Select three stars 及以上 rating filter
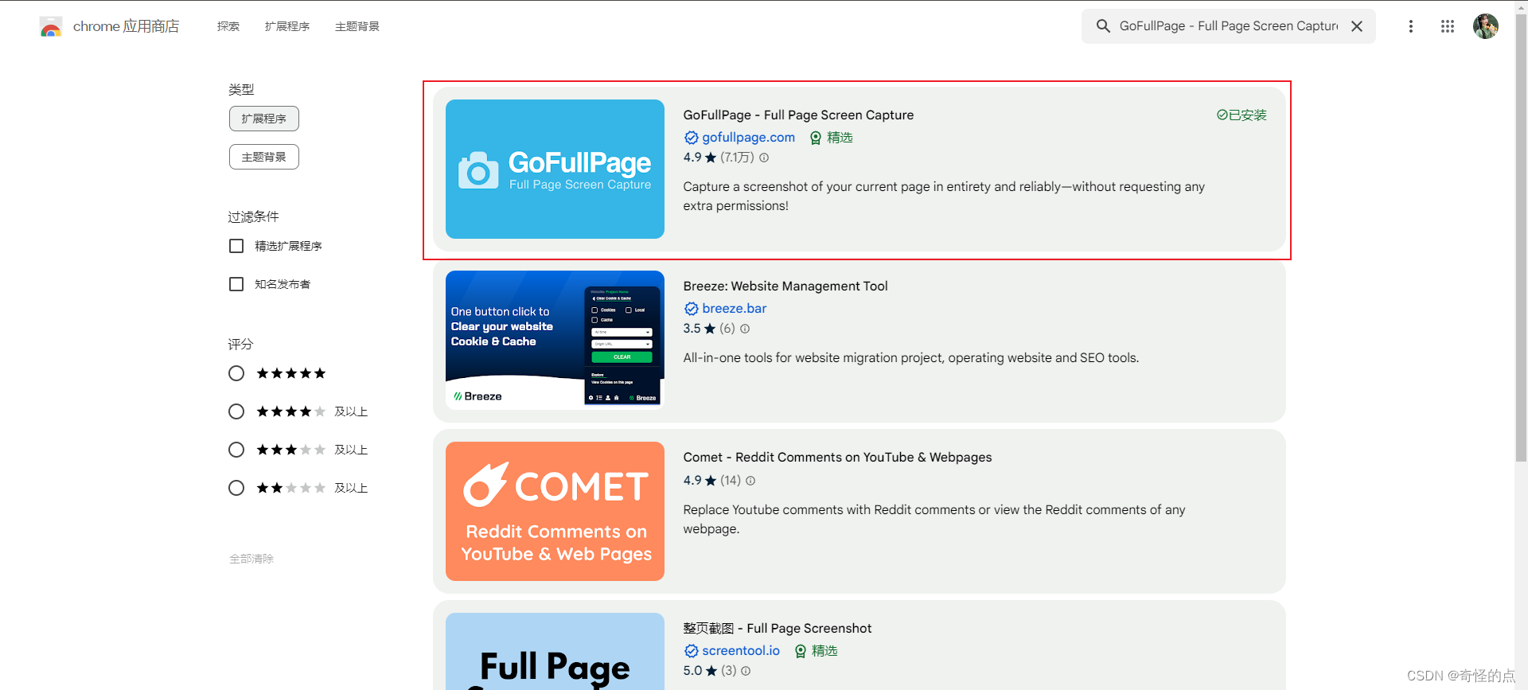The height and width of the screenshot is (690, 1528). pos(236,450)
